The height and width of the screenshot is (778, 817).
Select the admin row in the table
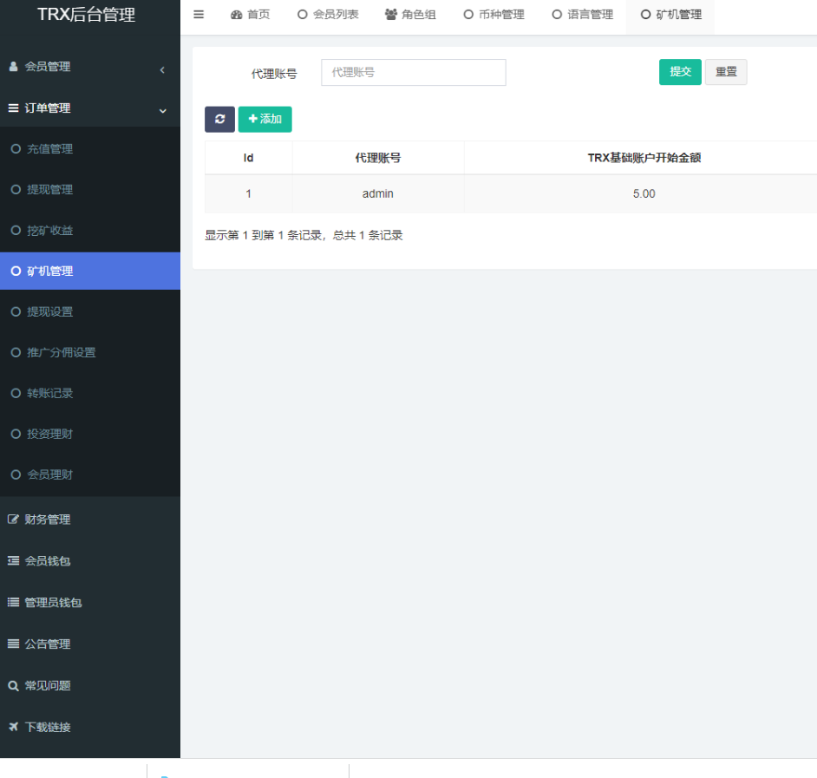tap(377, 194)
